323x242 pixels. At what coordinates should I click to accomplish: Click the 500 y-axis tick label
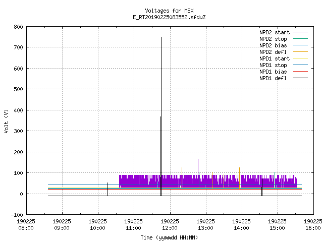tap(18, 89)
